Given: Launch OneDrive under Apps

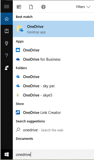Looking at the screenshot, I should 53,50.
